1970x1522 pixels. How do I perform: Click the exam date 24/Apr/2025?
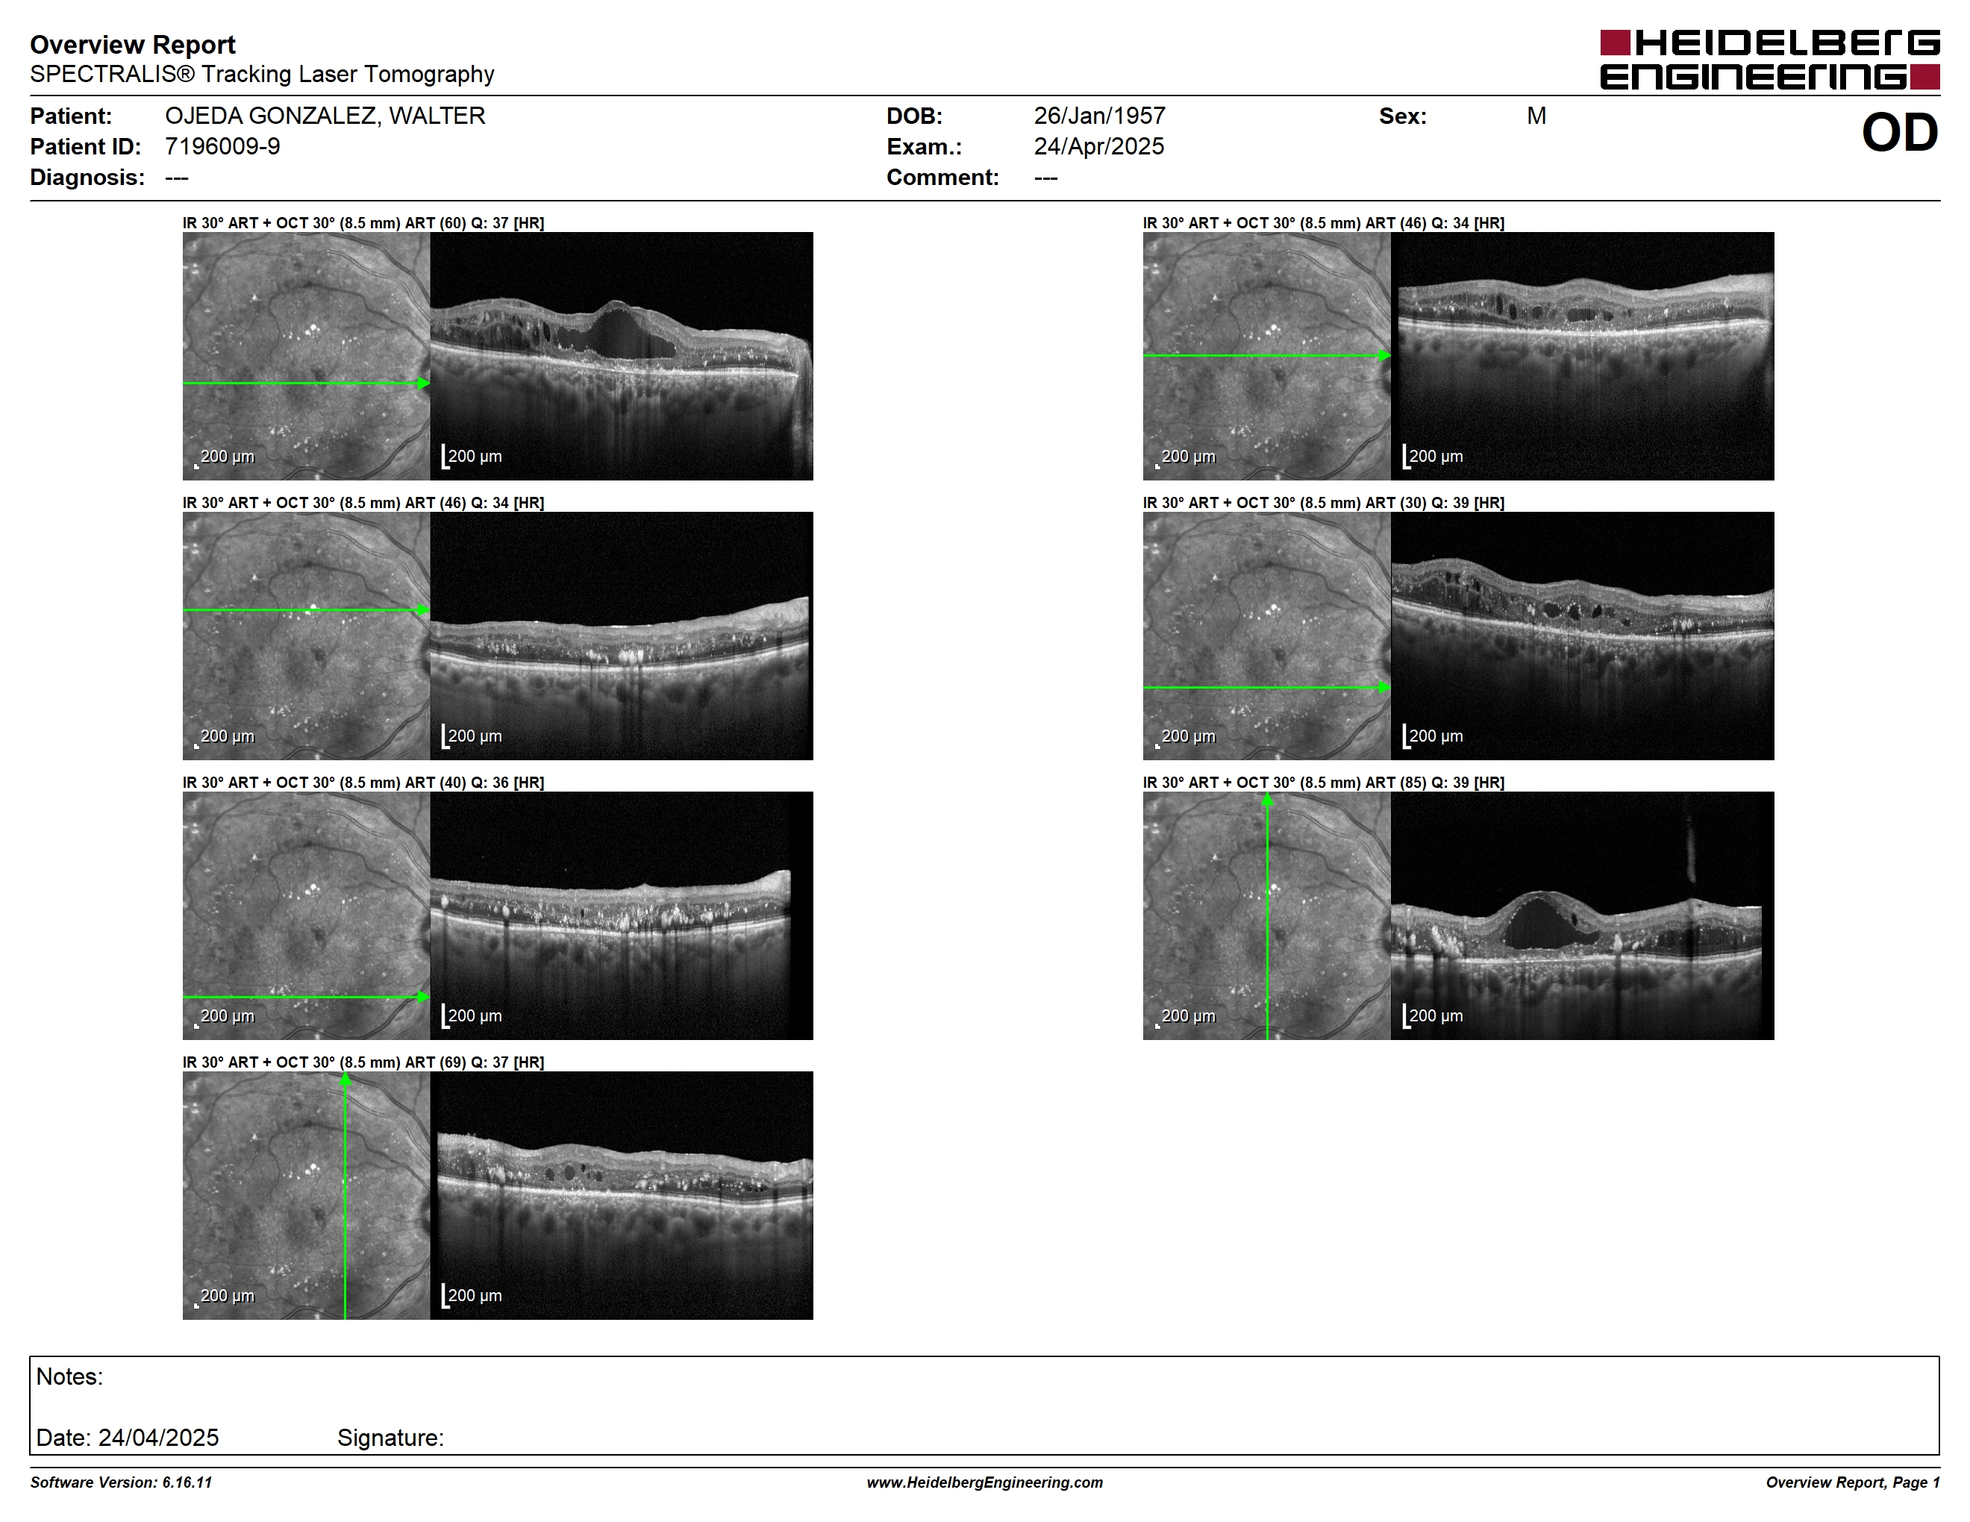tap(1098, 147)
